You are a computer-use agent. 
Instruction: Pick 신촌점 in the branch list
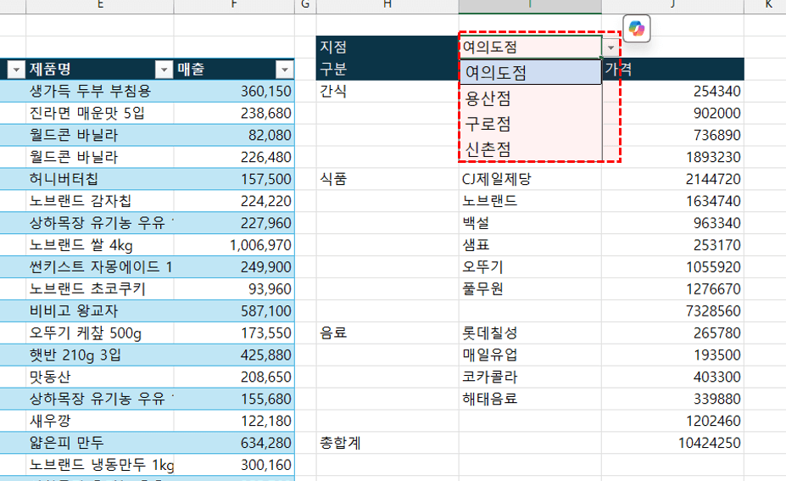pos(488,149)
